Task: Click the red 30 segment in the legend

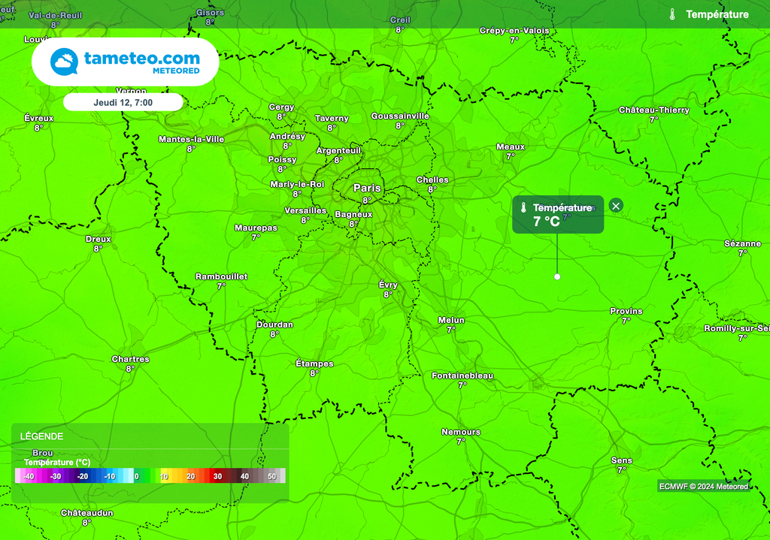Action: pyautogui.click(x=217, y=476)
